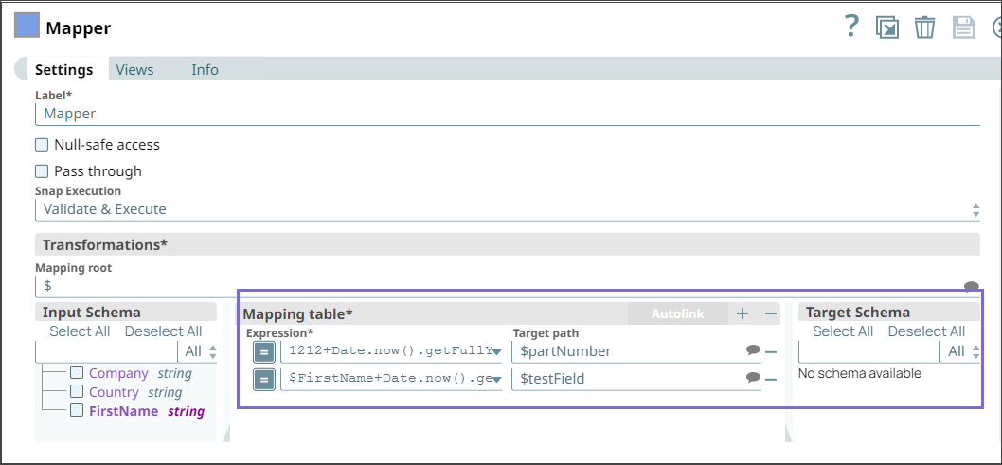Delete the $testField mapping row
This screenshot has height=465, width=1002.
[x=771, y=380]
